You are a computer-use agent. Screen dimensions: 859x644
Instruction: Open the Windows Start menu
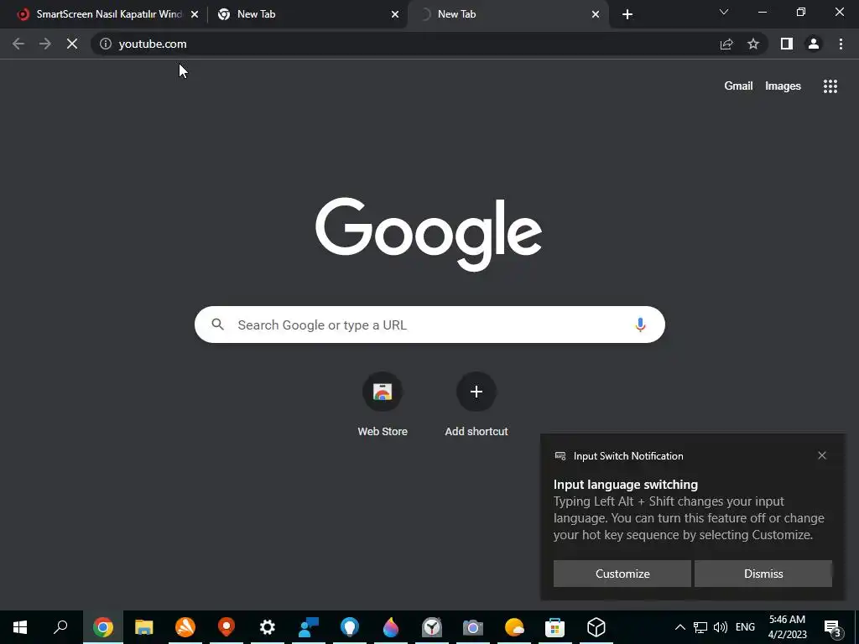click(20, 627)
